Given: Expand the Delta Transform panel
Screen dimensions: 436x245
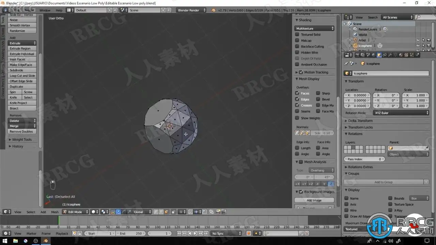Looking at the screenshot, I should click(360, 121).
